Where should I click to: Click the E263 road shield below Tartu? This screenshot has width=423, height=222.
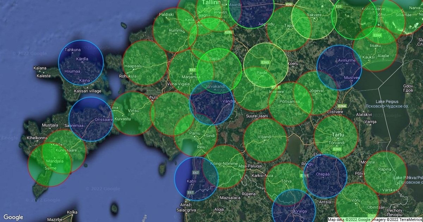click(337, 149)
